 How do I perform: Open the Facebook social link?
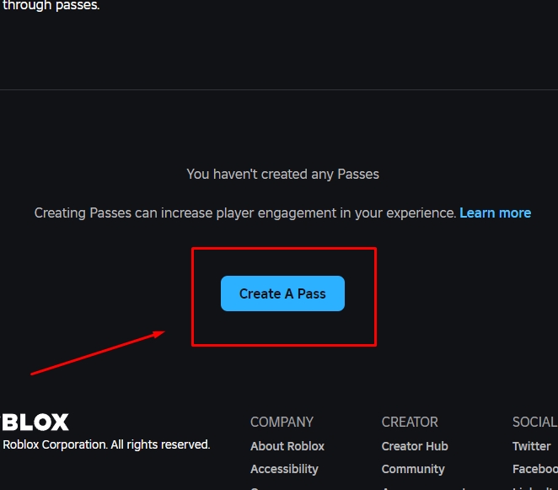[535, 469]
